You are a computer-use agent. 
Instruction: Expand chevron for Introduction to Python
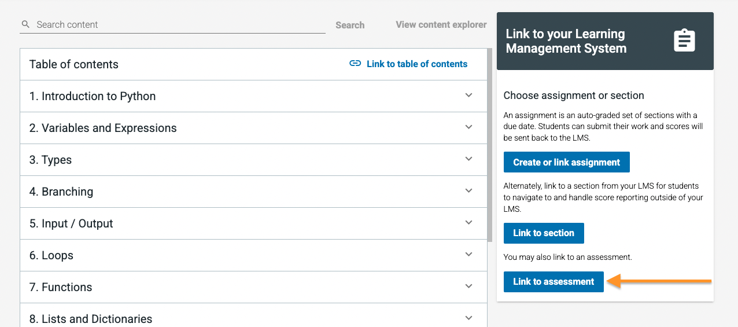coord(469,95)
